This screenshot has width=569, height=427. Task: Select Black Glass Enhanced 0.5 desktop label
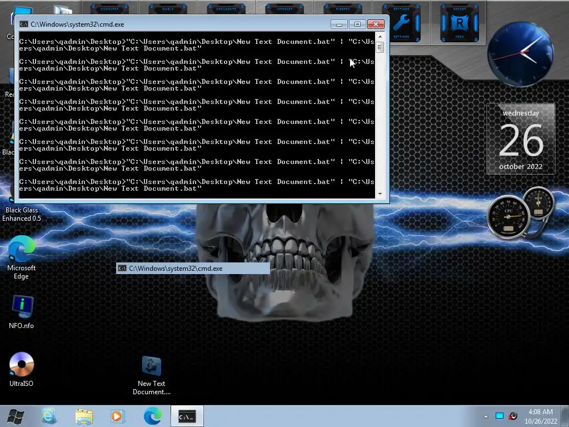tap(22, 214)
